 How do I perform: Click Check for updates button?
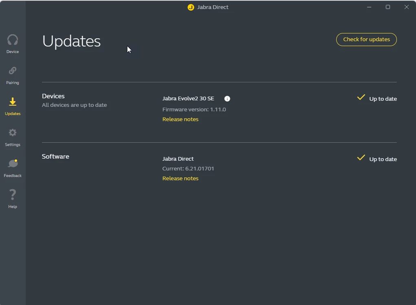click(366, 40)
